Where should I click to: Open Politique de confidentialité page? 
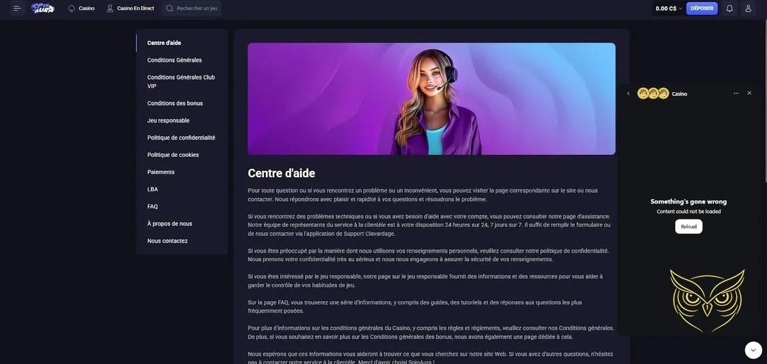point(181,138)
